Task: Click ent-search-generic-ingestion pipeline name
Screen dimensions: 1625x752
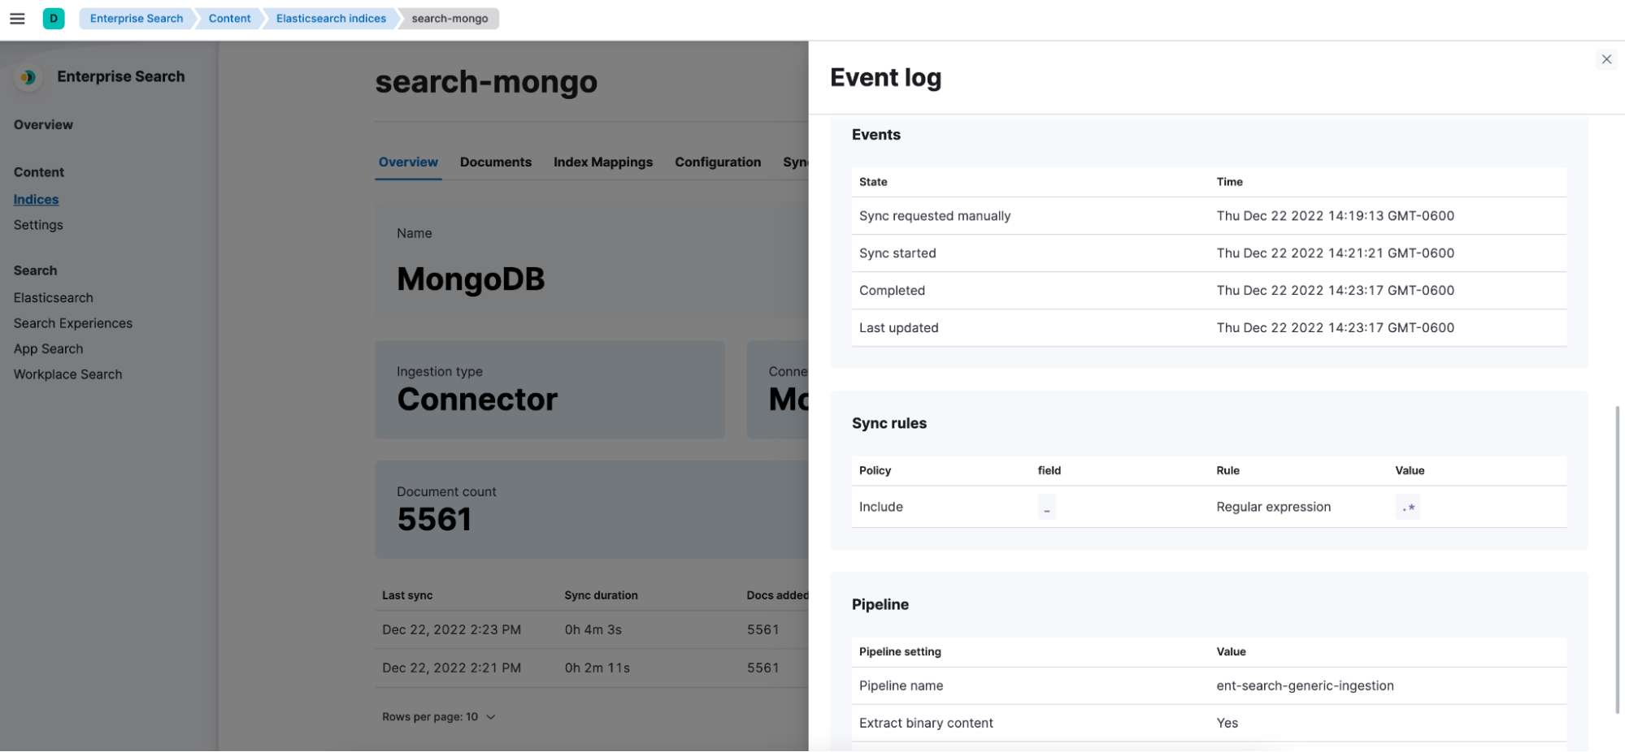Action: click(x=1305, y=686)
